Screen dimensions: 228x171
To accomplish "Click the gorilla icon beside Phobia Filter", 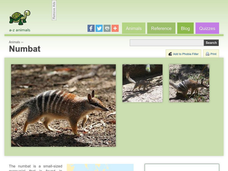I will pyautogui.click(x=170, y=54).
